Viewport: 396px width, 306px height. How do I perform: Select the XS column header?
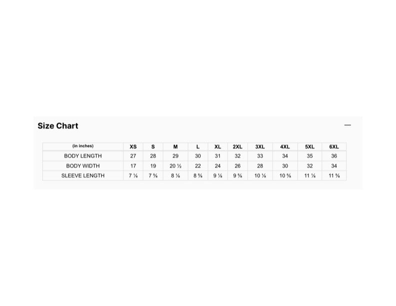pos(133,146)
